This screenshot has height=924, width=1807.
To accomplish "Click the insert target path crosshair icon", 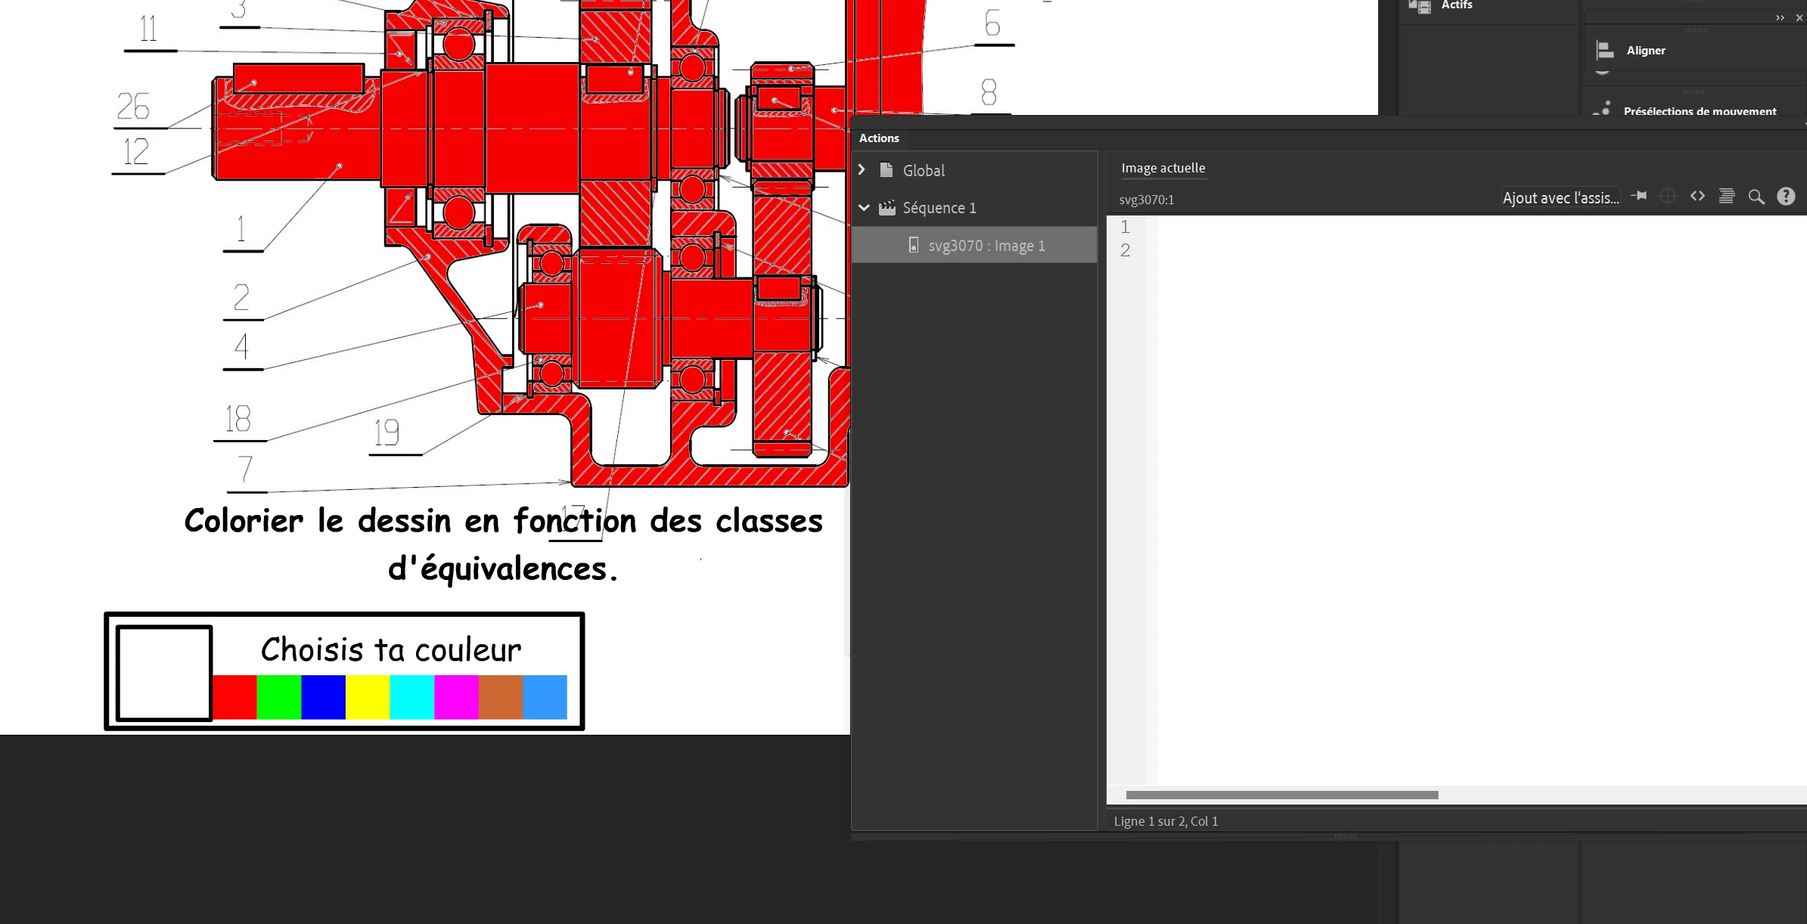I will 1668,197.
